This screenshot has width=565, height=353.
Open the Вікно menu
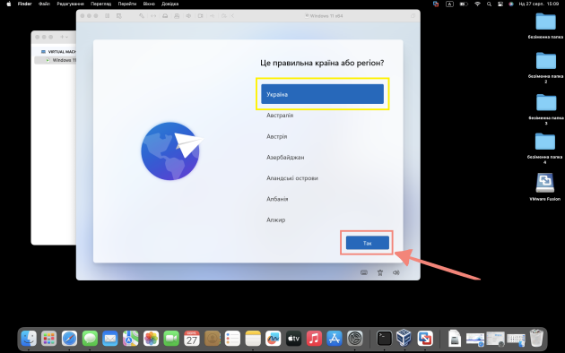(149, 4)
